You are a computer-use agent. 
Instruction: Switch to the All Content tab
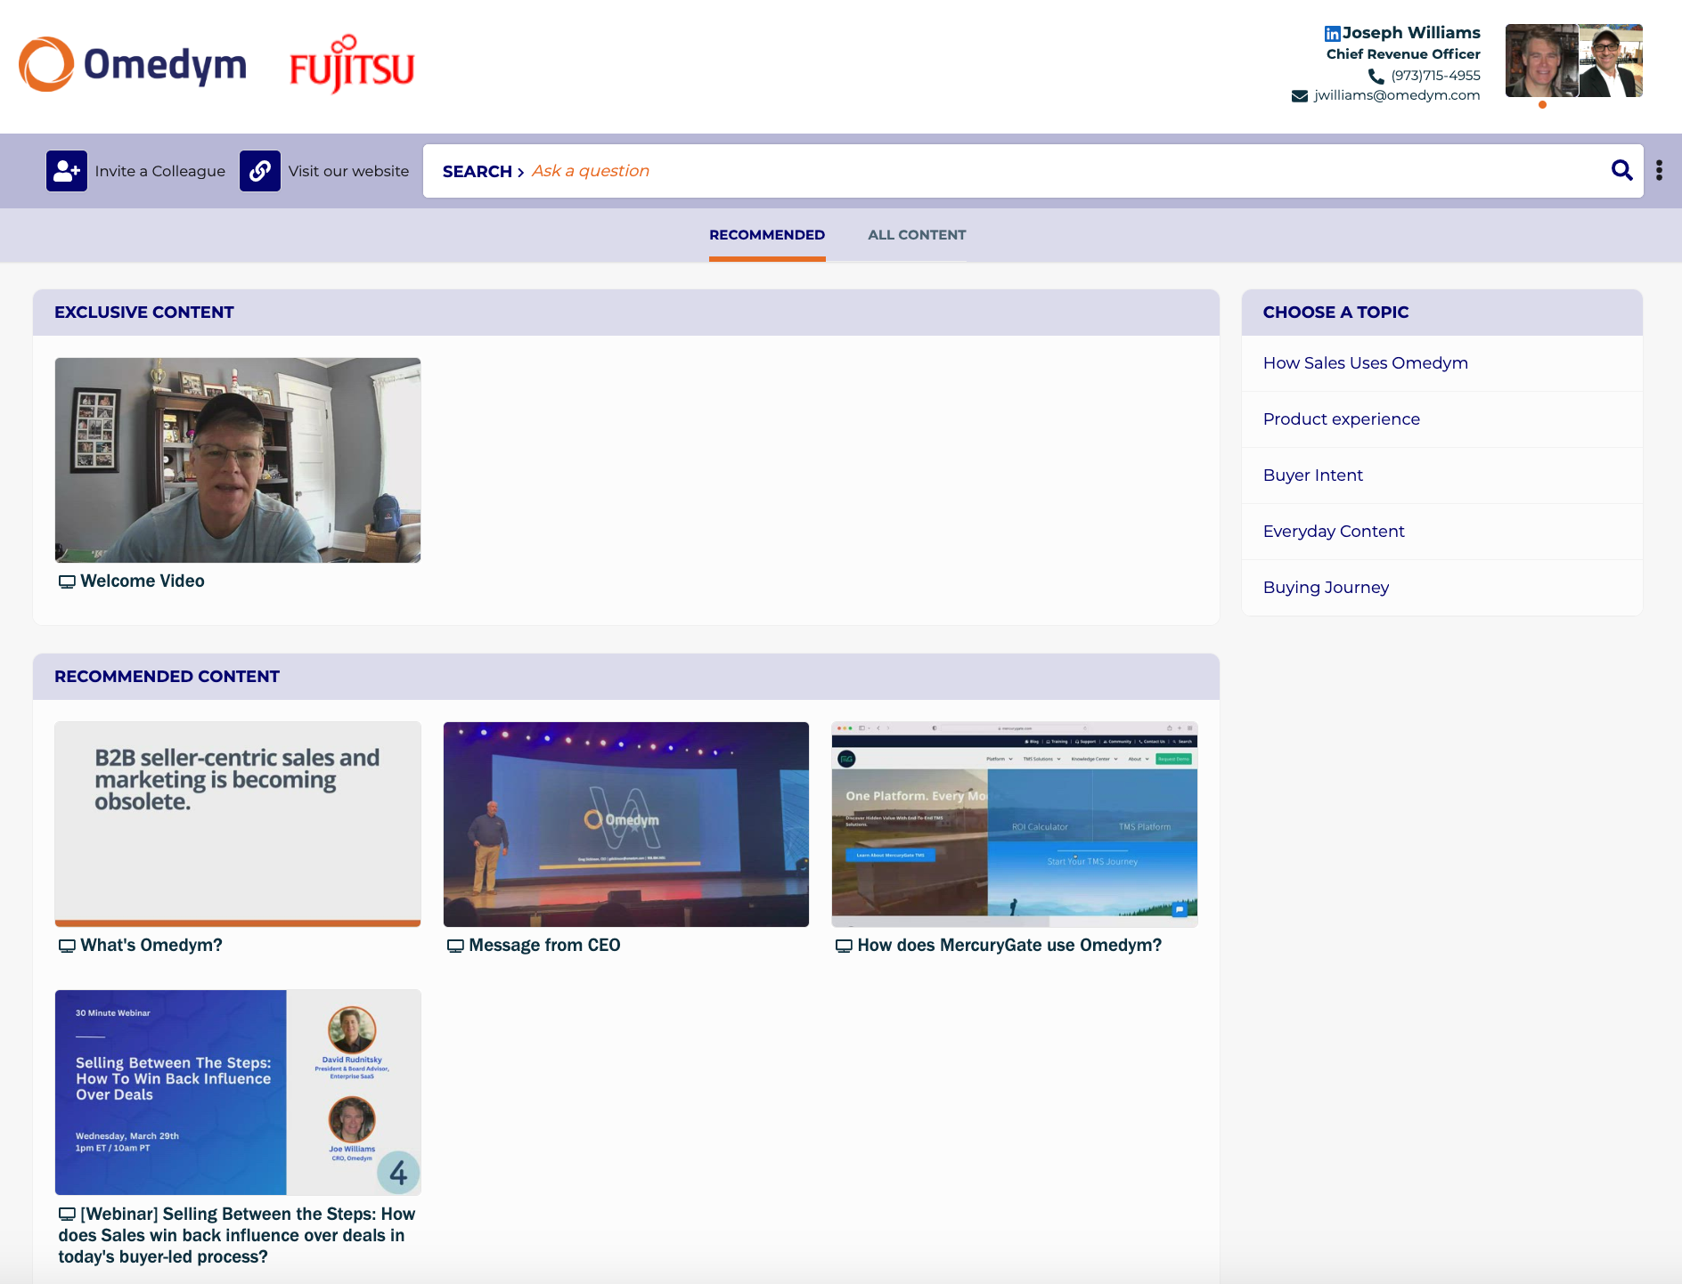[x=917, y=235]
